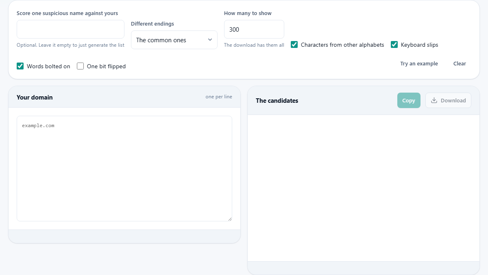
Task: Click the download arrow icon
Action: click(x=434, y=100)
